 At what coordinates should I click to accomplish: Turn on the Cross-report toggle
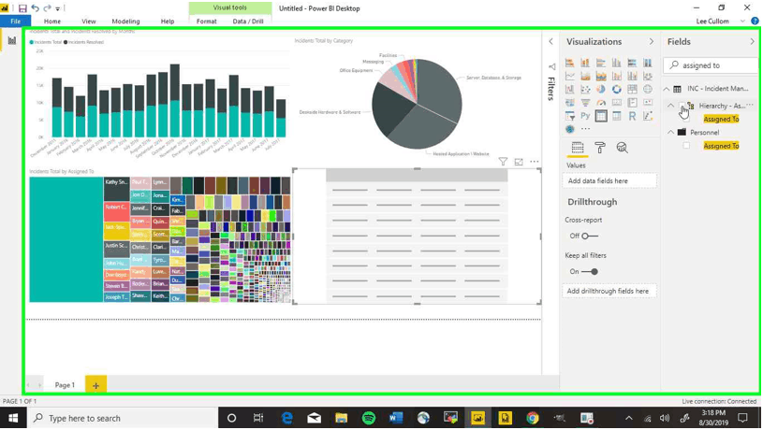(x=590, y=236)
